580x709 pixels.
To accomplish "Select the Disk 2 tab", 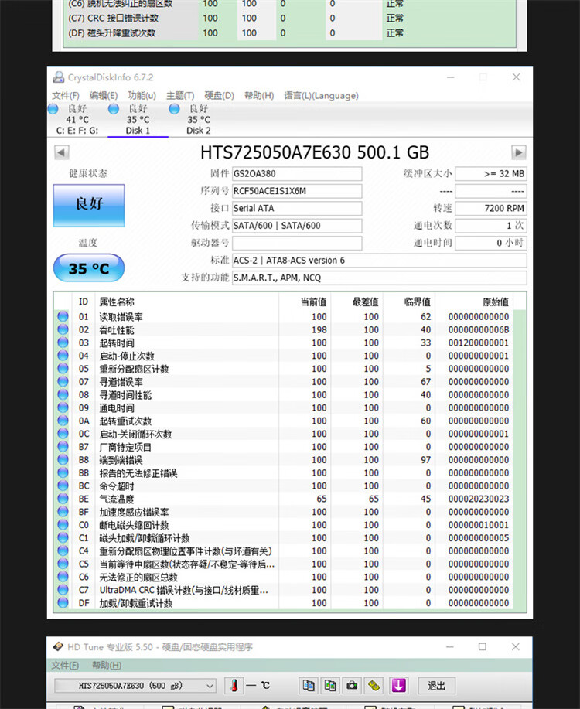I will [198, 119].
